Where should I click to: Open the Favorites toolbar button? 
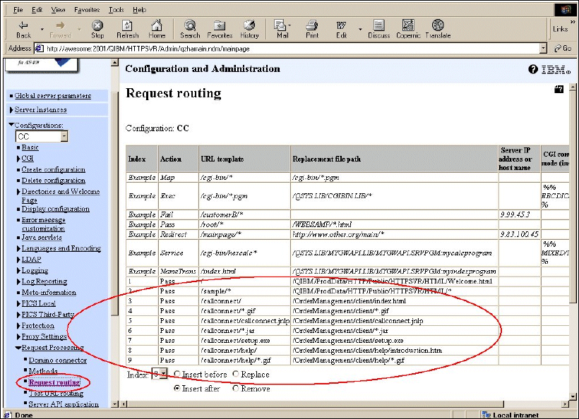click(x=220, y=29)
